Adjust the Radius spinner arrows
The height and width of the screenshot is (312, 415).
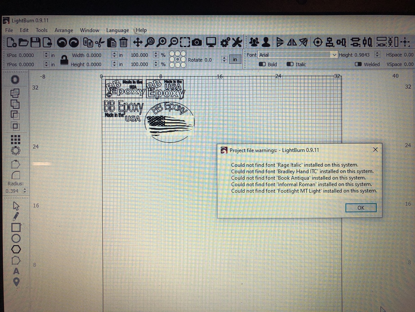(25, 191)
